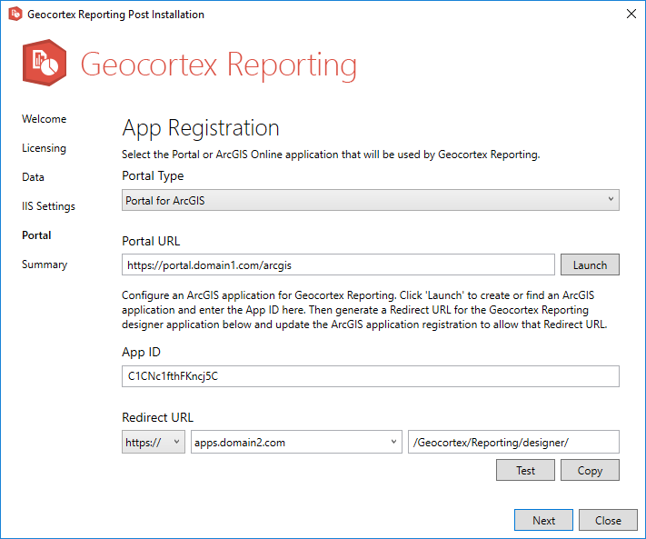Go to the Welcome step
This screenshot has width=646, height=539.
pyautogui.click(x=45, y=119)
